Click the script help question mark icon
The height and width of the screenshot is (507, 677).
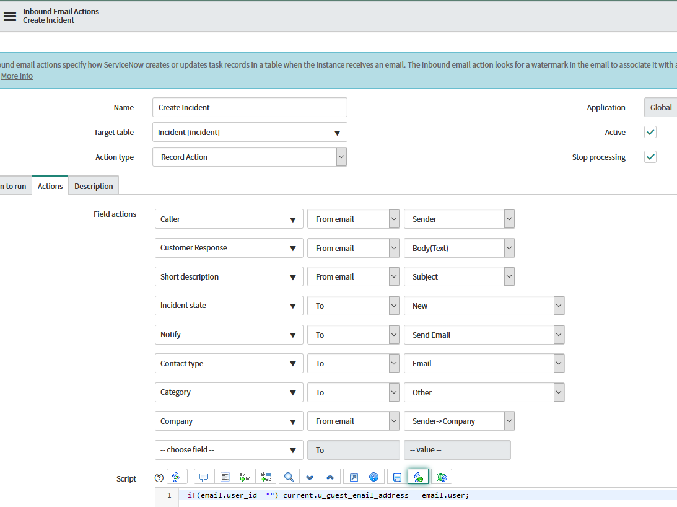(159, 476)
